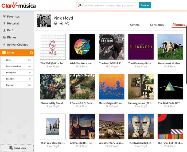Click the Favoritos heart icon in sidebar
Image resolution: width=187 pixels, height=152 pixels.
[5, 16]
